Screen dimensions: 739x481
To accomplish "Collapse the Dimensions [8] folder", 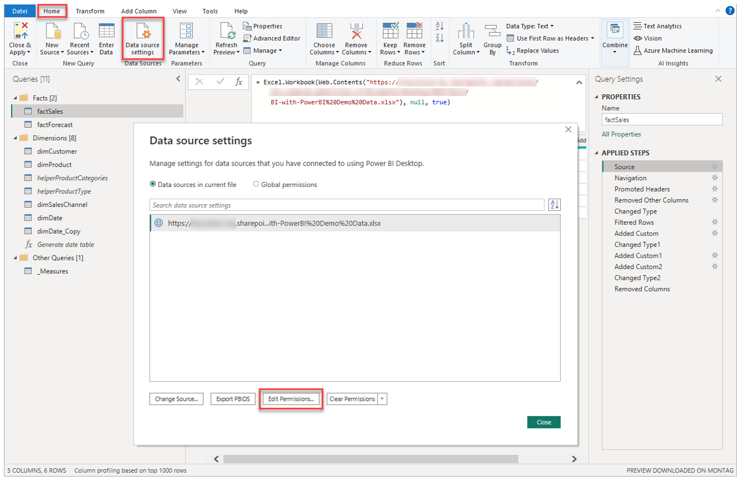I will coord(16,138).
